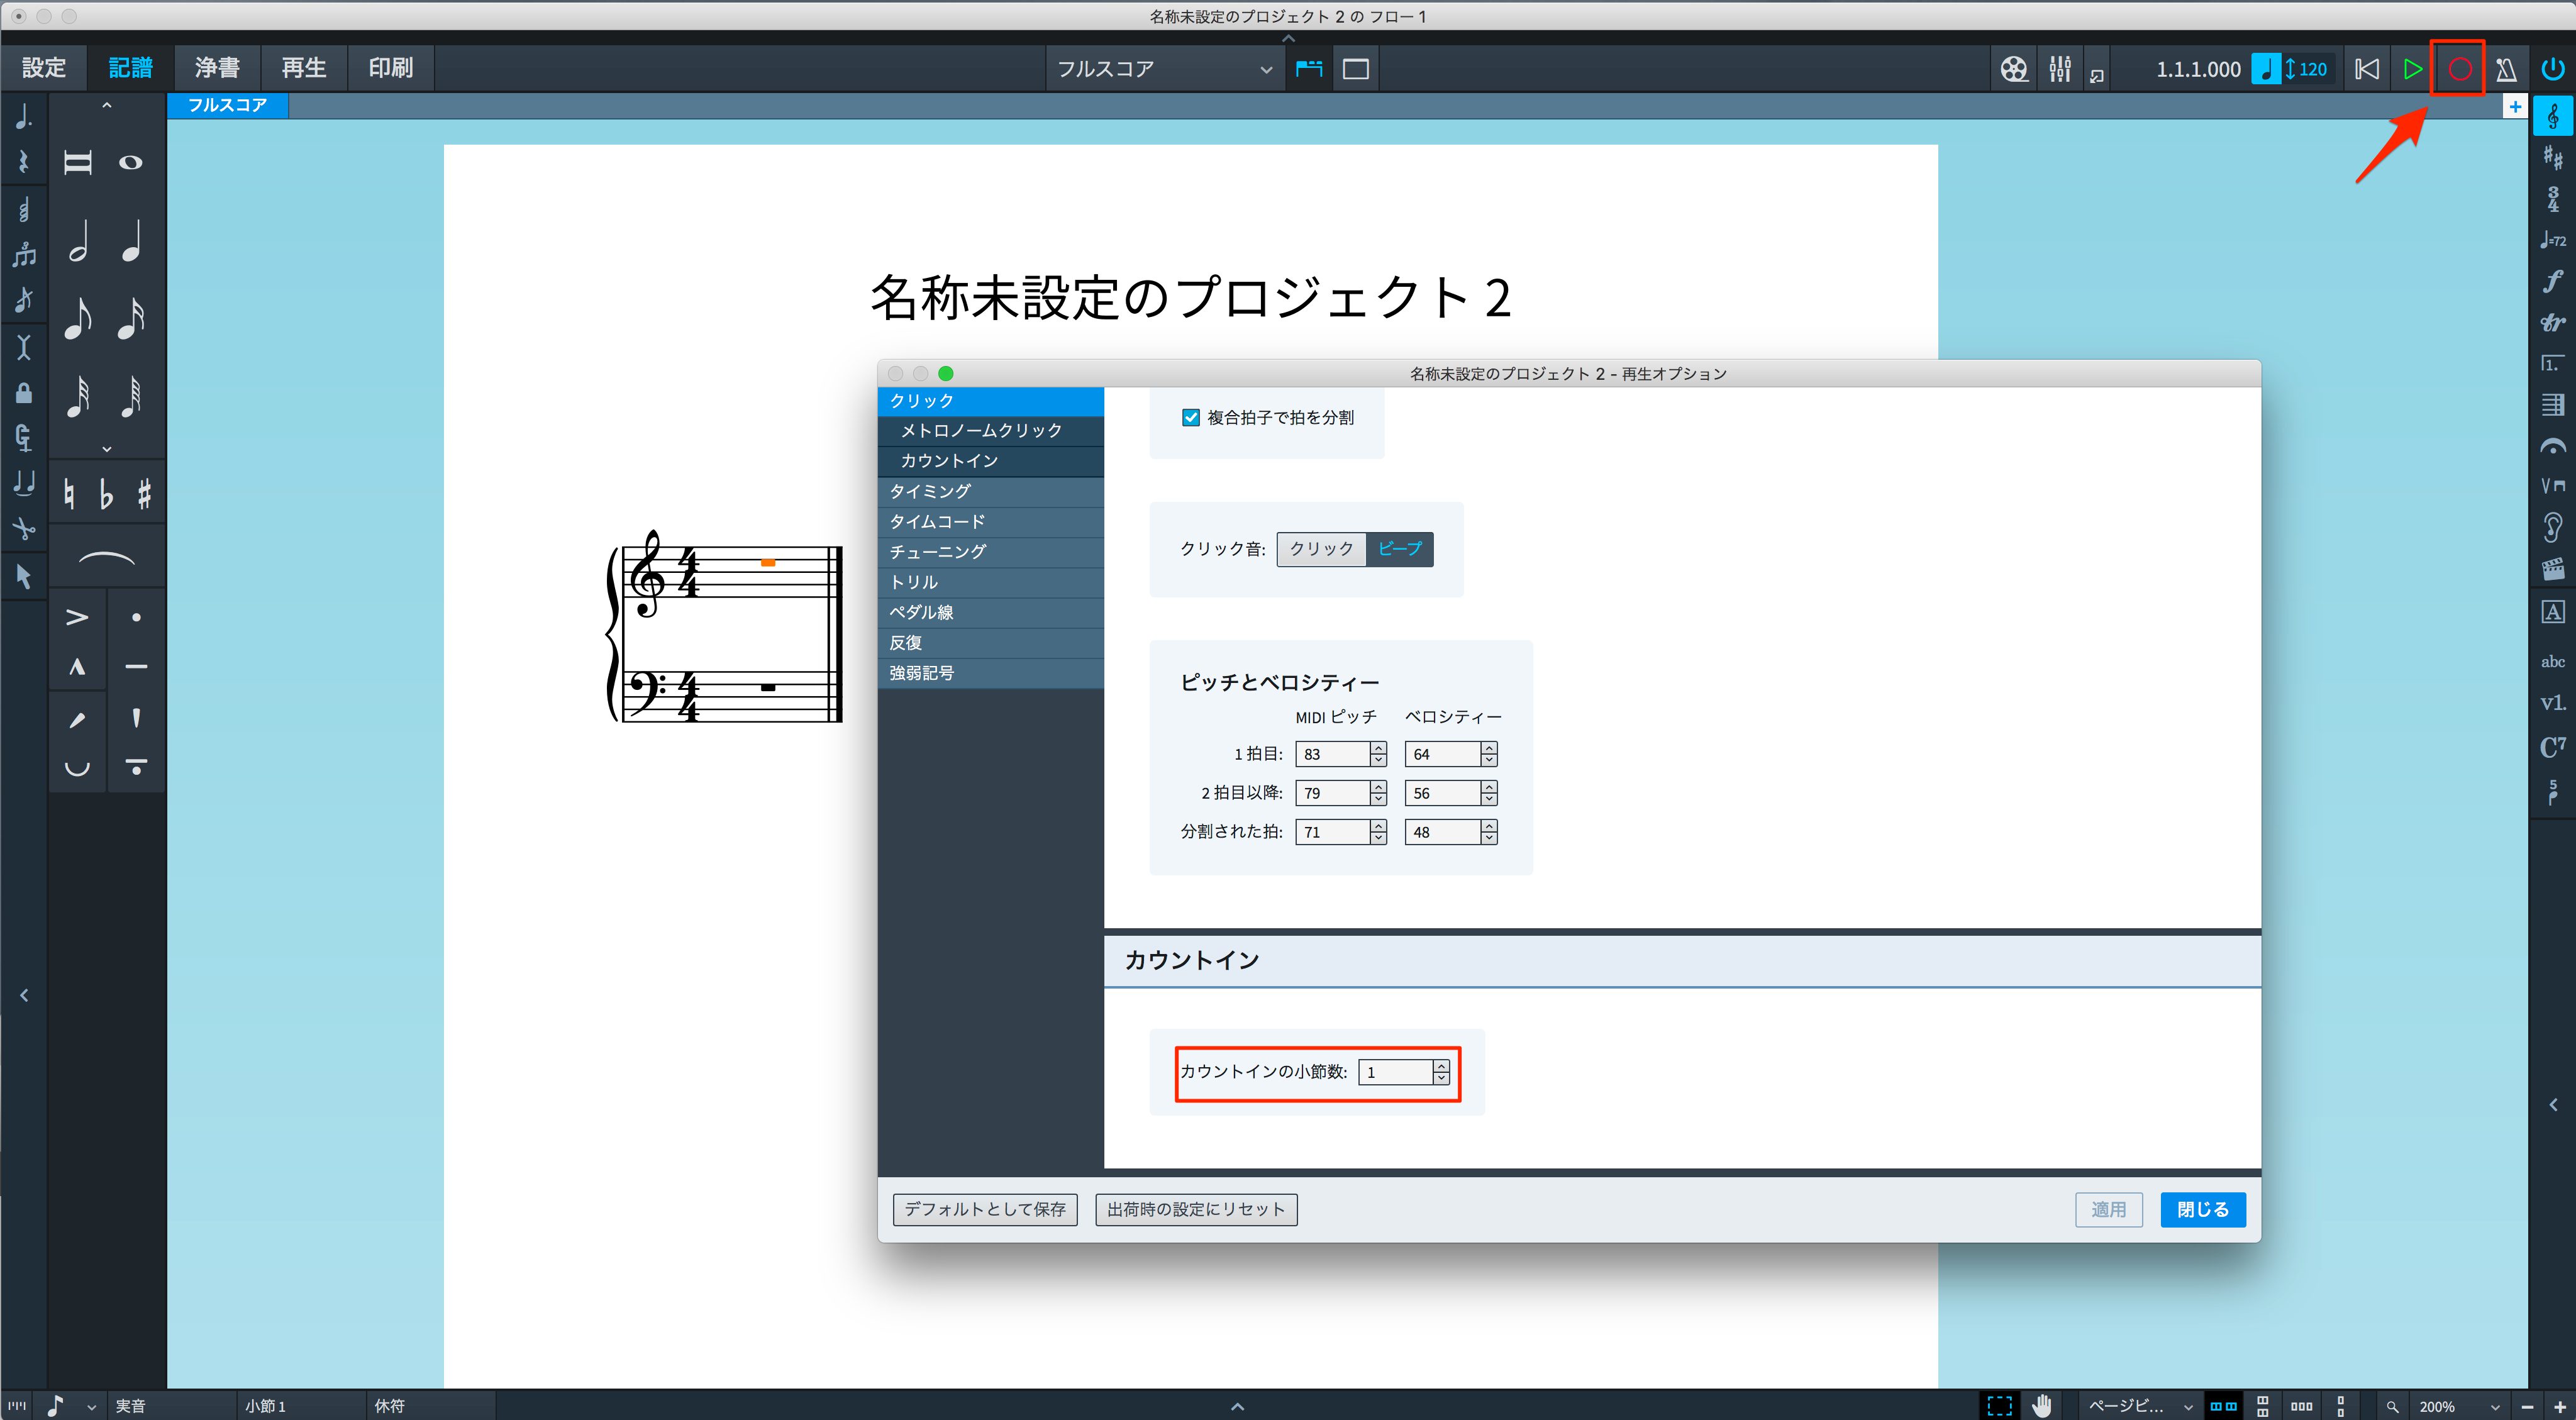The width and height of the screenshot is (2576, 1420).
Task: Collapse the left panel chevron
Action: pos(24,995)
